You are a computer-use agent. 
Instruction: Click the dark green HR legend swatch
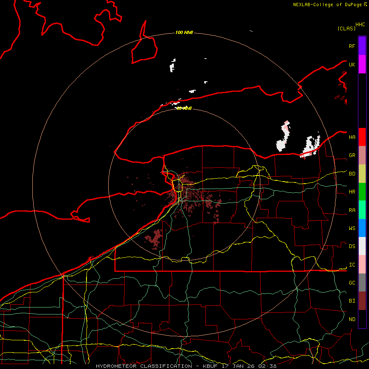coord(362,192)
